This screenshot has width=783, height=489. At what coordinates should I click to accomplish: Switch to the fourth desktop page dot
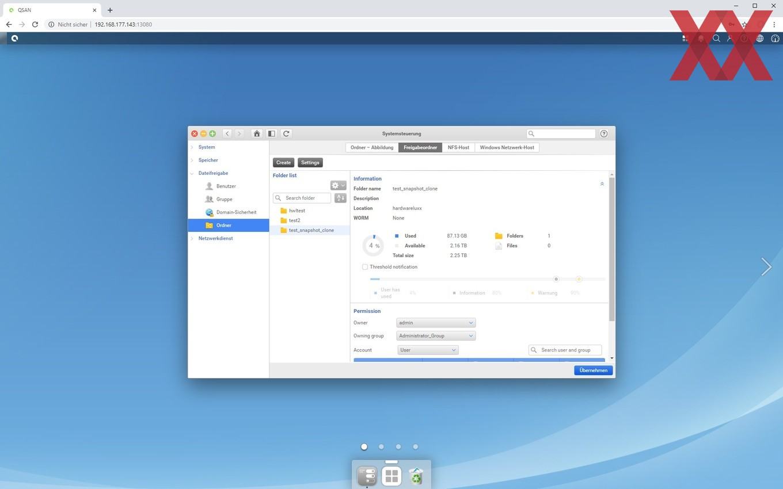[x=415, y=446]
